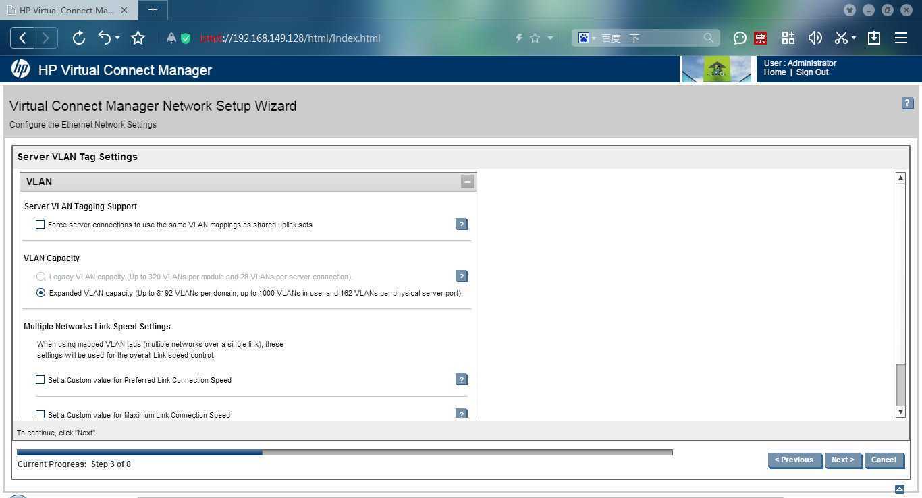Click the undo closed tab icon
Image resolution: width=922 pixels, height=498 pixels.
point(105,38)
